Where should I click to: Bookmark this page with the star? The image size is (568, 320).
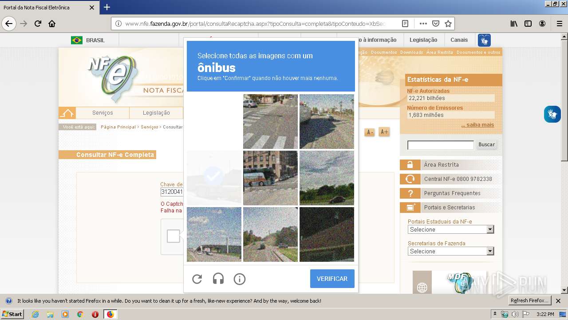coord(448,24)
